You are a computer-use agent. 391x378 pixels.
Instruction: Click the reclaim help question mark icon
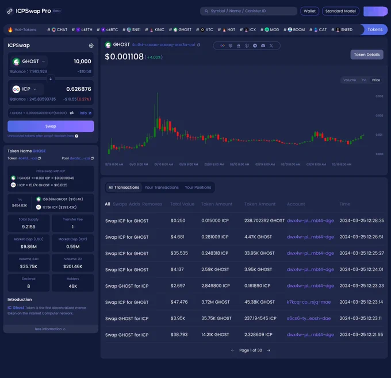[76, 136]
